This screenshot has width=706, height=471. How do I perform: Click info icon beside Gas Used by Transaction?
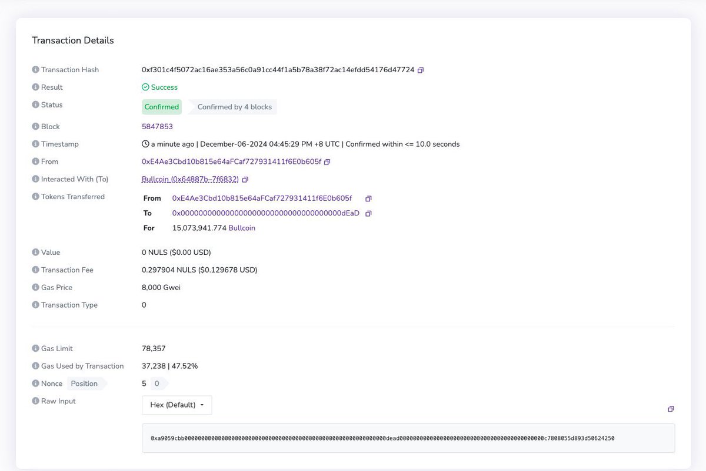click(x=35, y=366)
